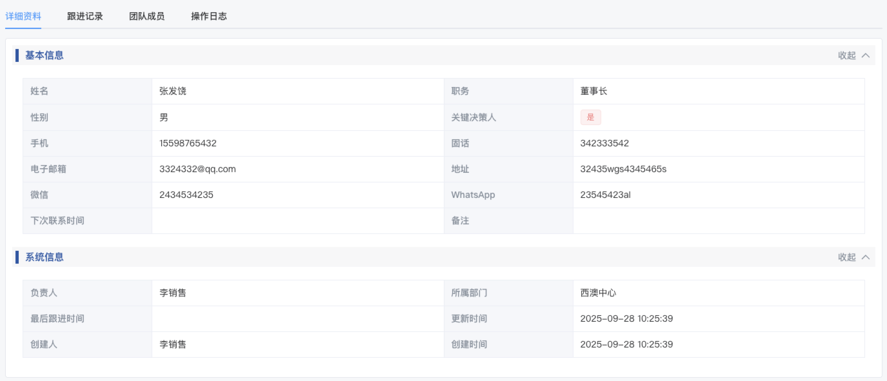
Task: Collapse 系统信息 section via chevron icon
Action: (866, 257)
